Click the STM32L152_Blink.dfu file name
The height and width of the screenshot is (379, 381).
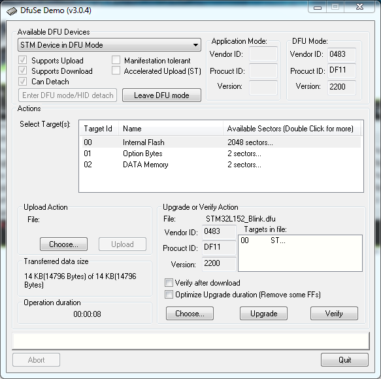[x=240, y=219]
